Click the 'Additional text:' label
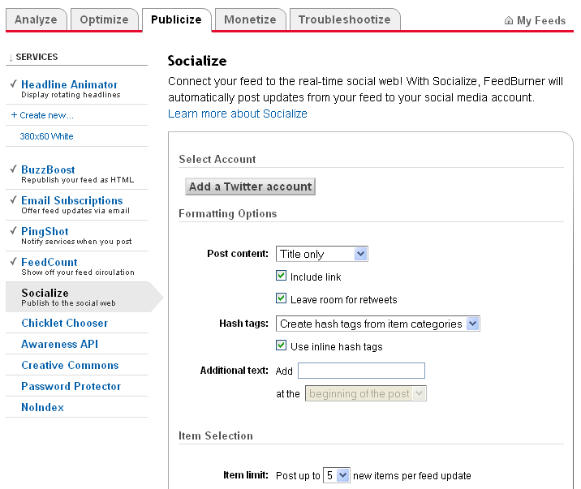The width and height of the screenshot is (581, 489). 235,371
